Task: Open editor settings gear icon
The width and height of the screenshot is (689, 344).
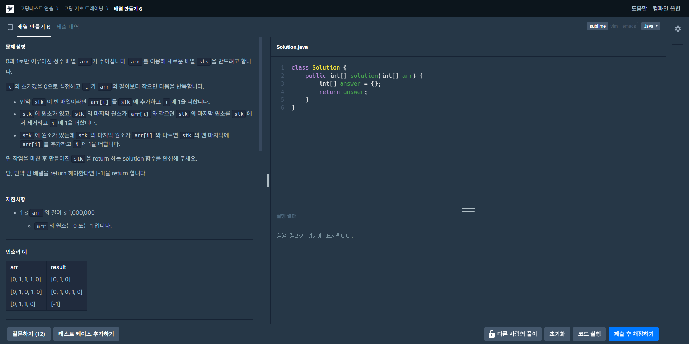Action: (678, 29)
